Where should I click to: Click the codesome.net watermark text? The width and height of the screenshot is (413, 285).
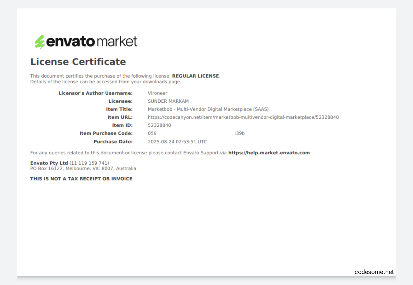click(x=374, y=272)
